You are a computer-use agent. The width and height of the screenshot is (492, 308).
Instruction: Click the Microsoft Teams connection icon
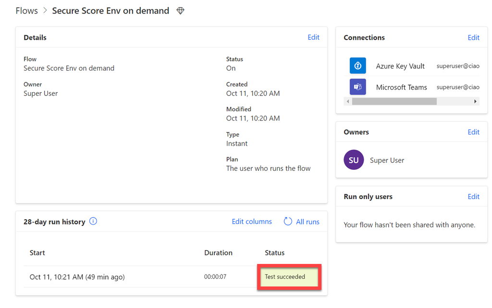pos(357,87)
